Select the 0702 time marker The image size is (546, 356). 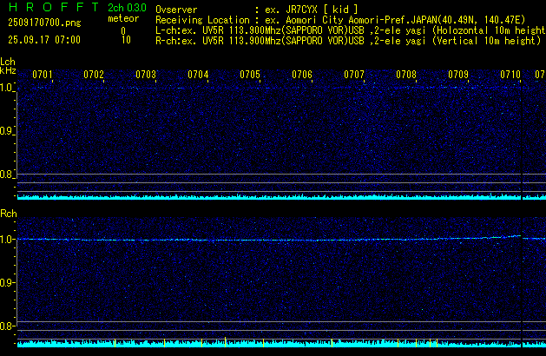[x=94, y=75]
